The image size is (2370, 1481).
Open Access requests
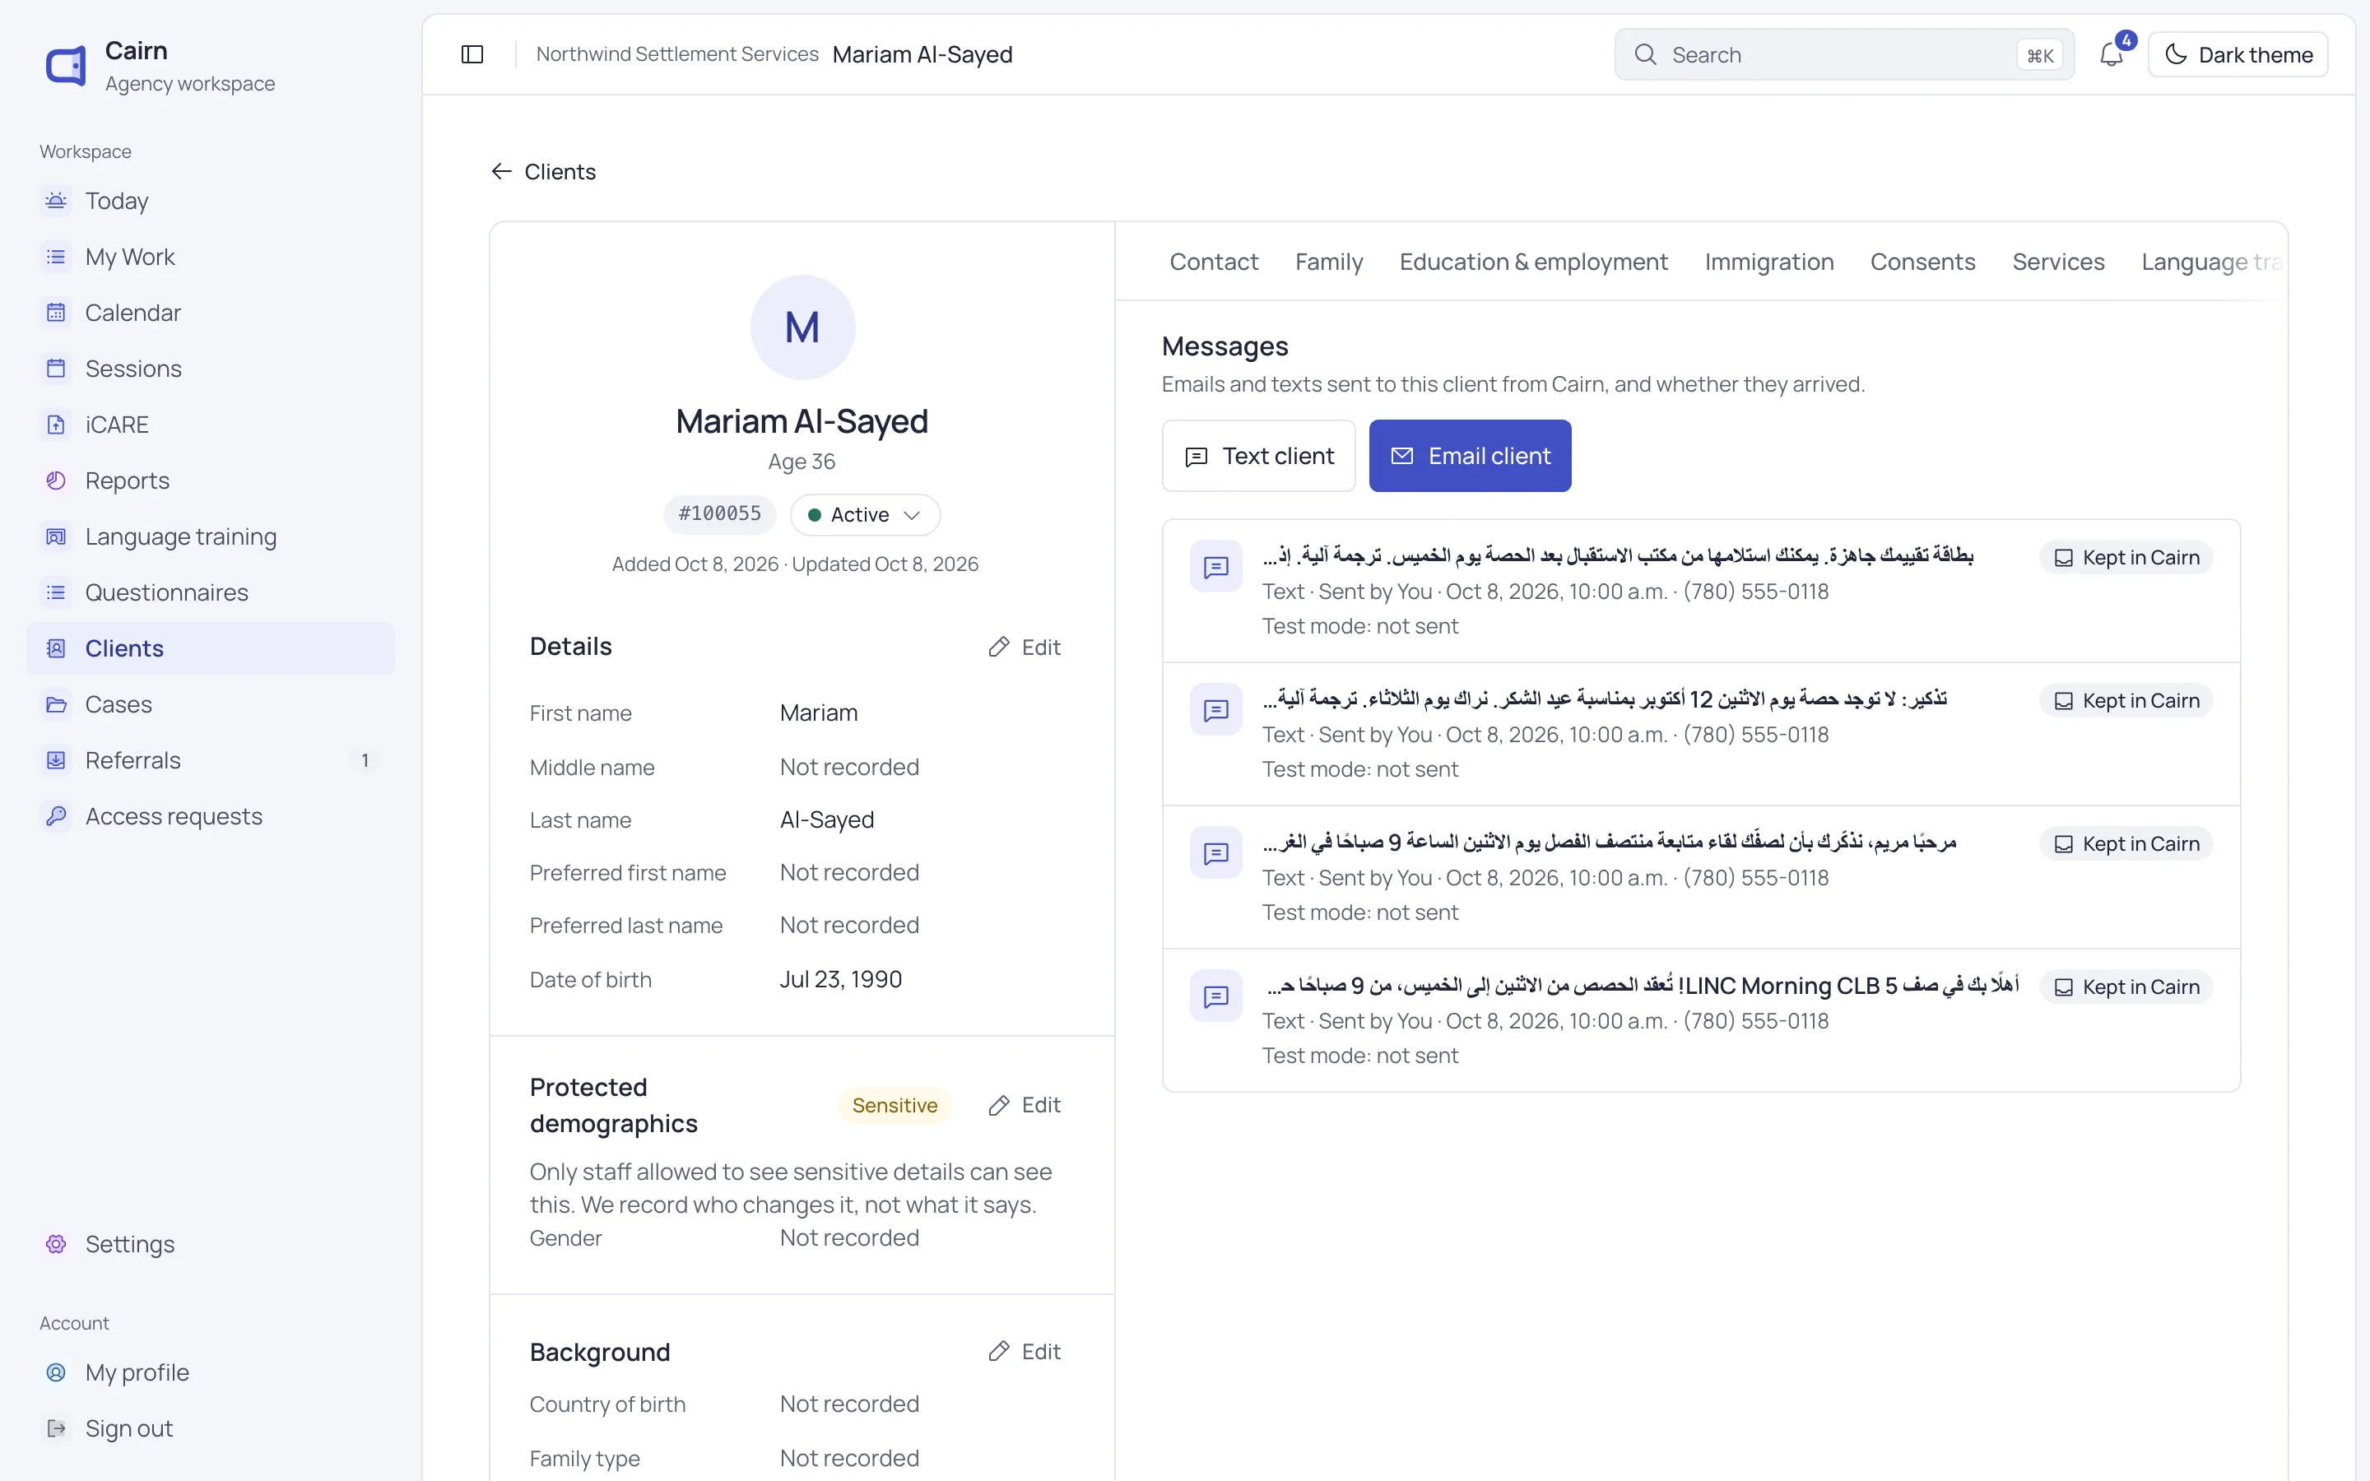coord(211,816)
